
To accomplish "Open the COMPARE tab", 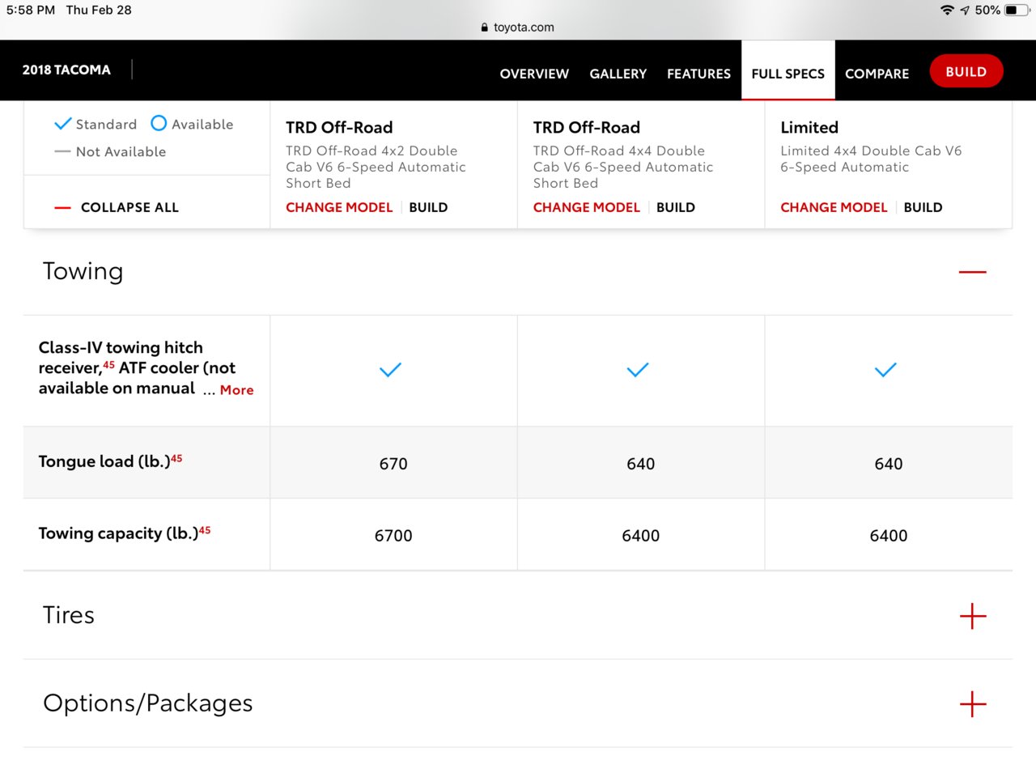I will 877,74.
